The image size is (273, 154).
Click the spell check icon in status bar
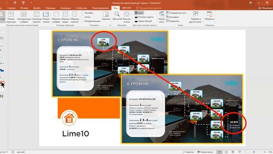pos(13,152)
